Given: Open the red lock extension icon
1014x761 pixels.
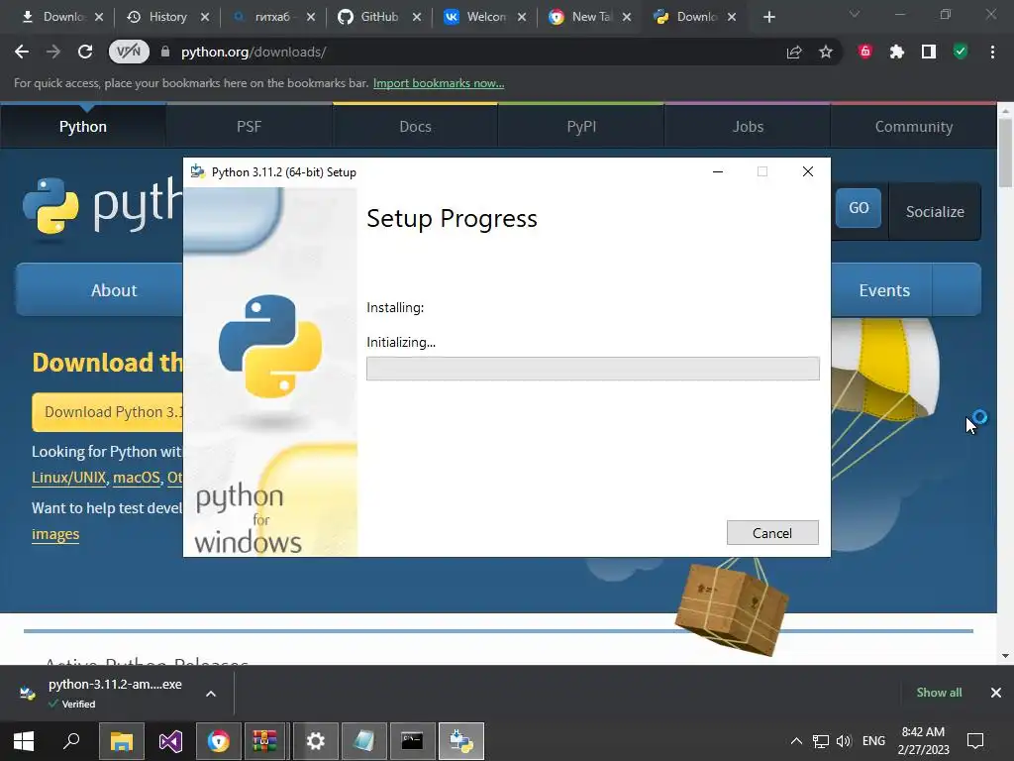Looking at the screenshot, I should (865, 52).
